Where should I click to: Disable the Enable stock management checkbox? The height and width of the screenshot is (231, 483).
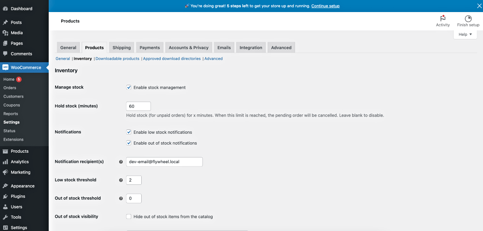(129, 87)
